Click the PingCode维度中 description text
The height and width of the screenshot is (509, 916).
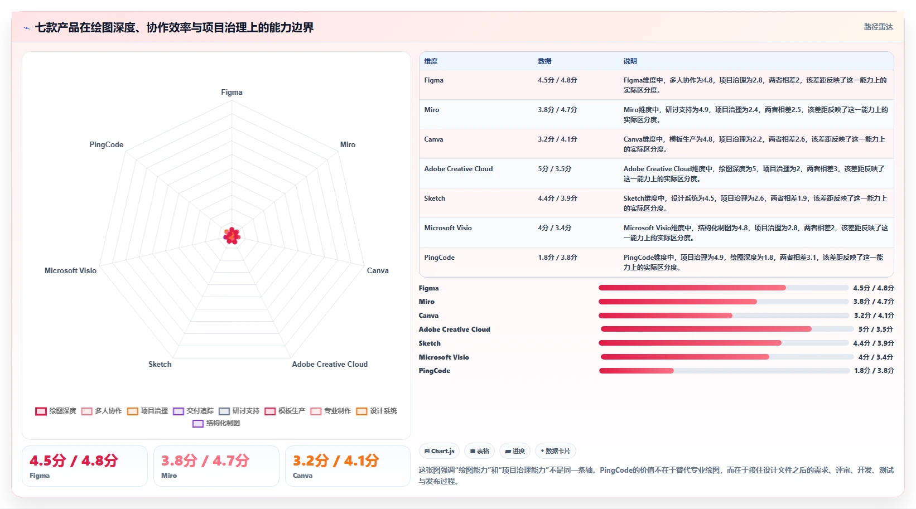[753, 263]
